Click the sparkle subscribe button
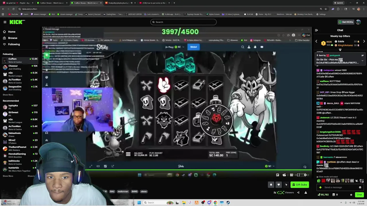Viewport: 367px width, 206px height. click(x=286, y=185)
